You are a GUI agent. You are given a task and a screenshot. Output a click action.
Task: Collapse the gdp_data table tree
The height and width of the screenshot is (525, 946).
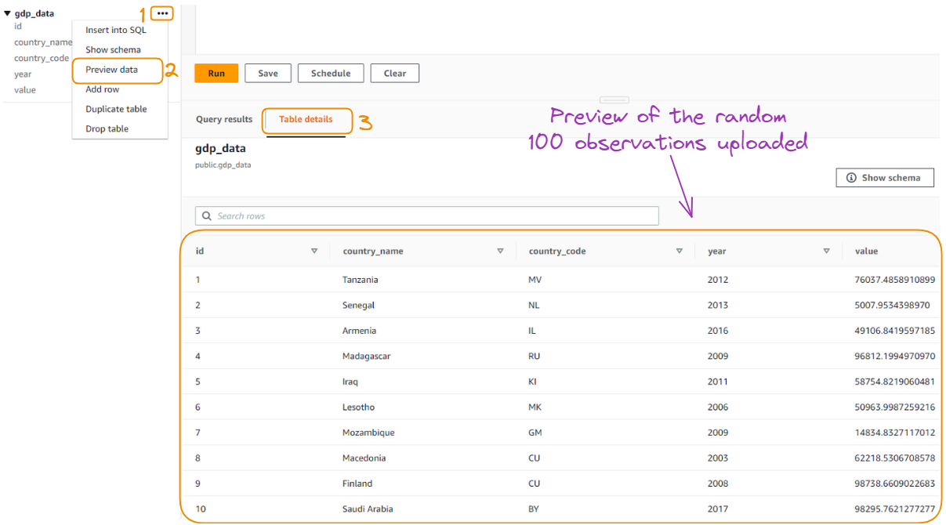point(7,13)
